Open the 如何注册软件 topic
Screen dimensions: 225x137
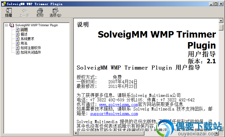click(31, 48)
